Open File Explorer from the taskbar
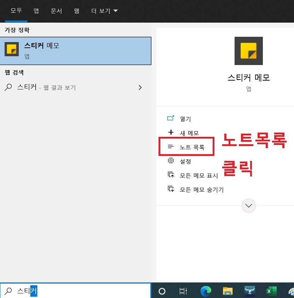Screen dimensions: 294x298 (227, 291)
